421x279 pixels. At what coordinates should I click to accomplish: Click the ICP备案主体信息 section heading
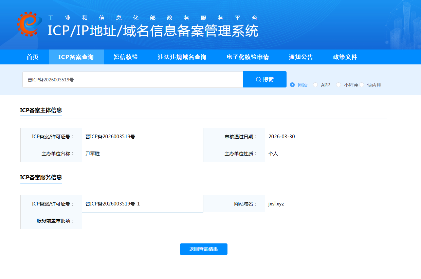41,110
